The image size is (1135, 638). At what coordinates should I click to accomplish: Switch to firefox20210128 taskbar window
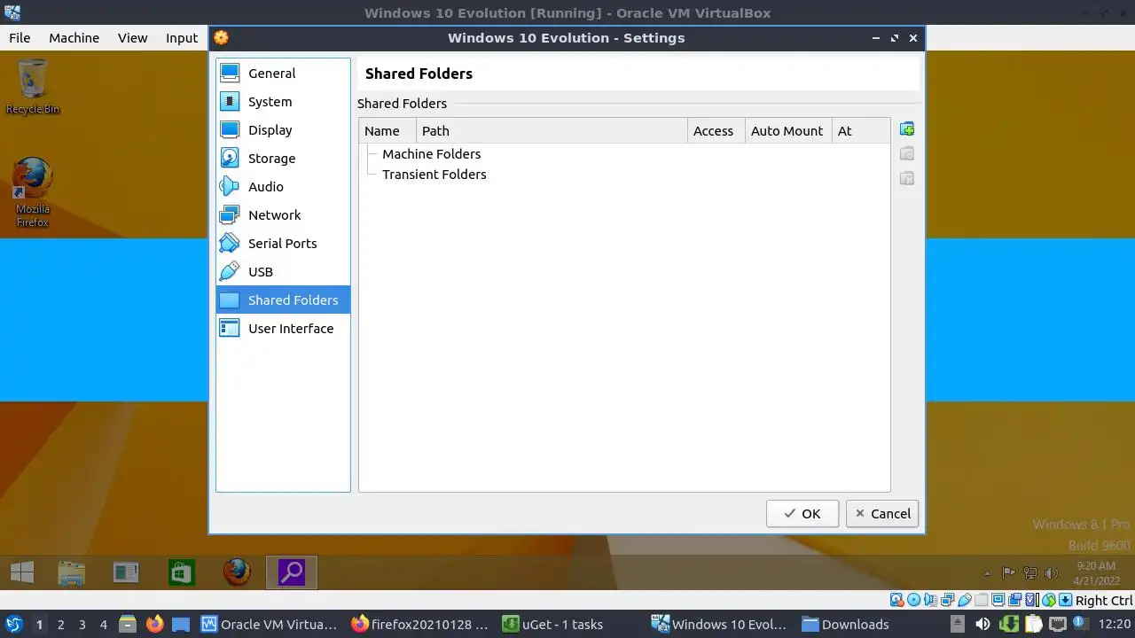420,624
